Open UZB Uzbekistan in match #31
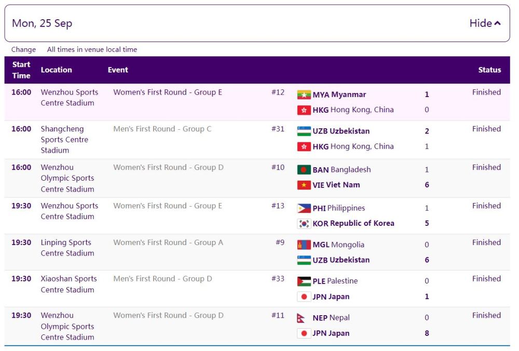Viewport: 519px width, 351px height. [x=341, y=131]
